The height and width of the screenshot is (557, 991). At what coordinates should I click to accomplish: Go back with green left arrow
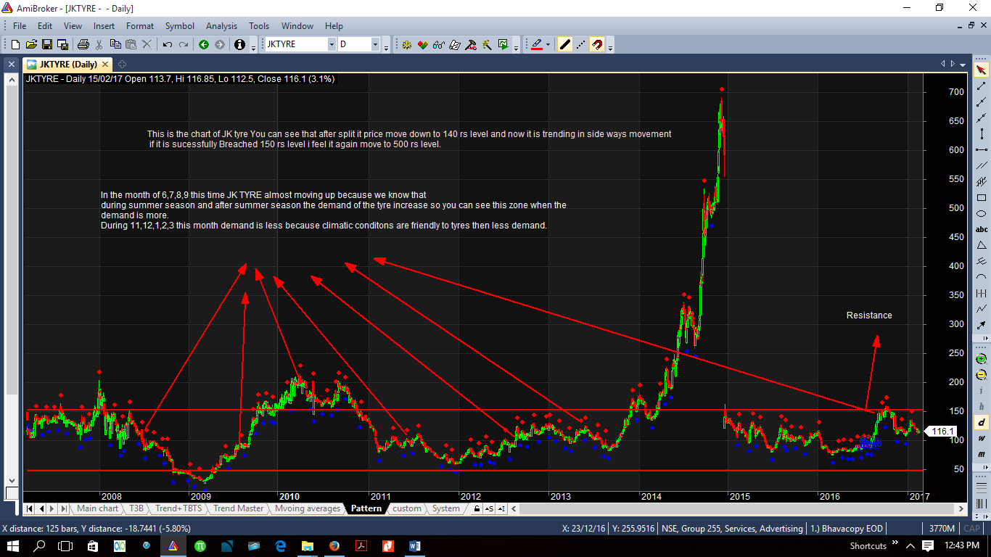(x=204, y=44)
